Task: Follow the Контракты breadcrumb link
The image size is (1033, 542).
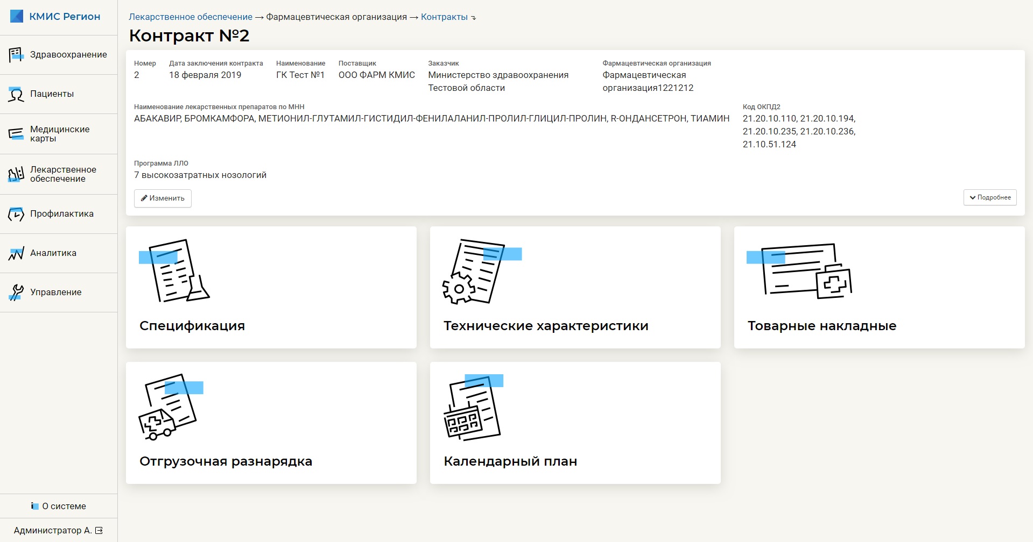Action: [444, 17]
